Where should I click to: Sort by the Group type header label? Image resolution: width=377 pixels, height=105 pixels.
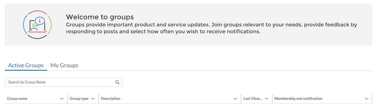[x=79, y=99]
